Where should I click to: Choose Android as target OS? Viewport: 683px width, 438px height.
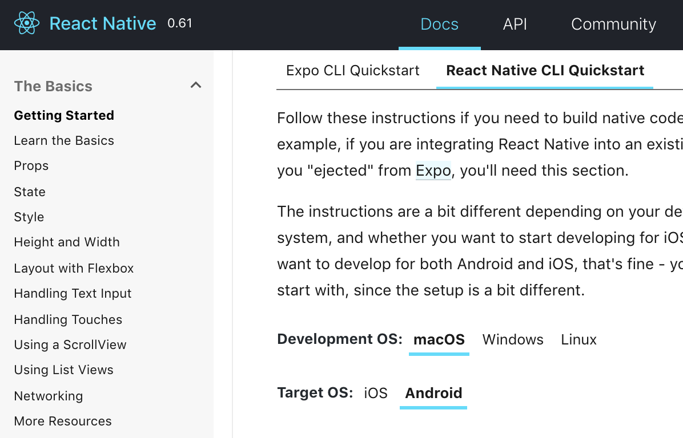pos(433,393)
